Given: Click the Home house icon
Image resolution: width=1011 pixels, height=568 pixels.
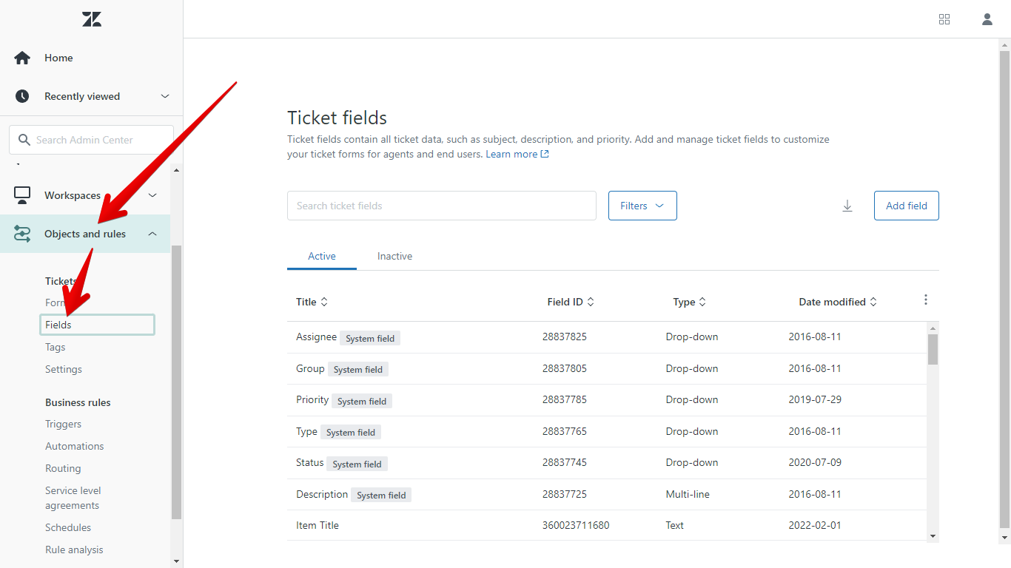Looking at the screenshot, I should point(22,58).
